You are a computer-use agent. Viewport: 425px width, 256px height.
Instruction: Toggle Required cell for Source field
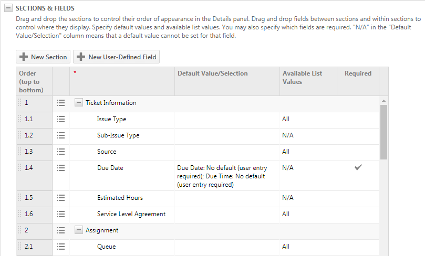coord(358,152)
